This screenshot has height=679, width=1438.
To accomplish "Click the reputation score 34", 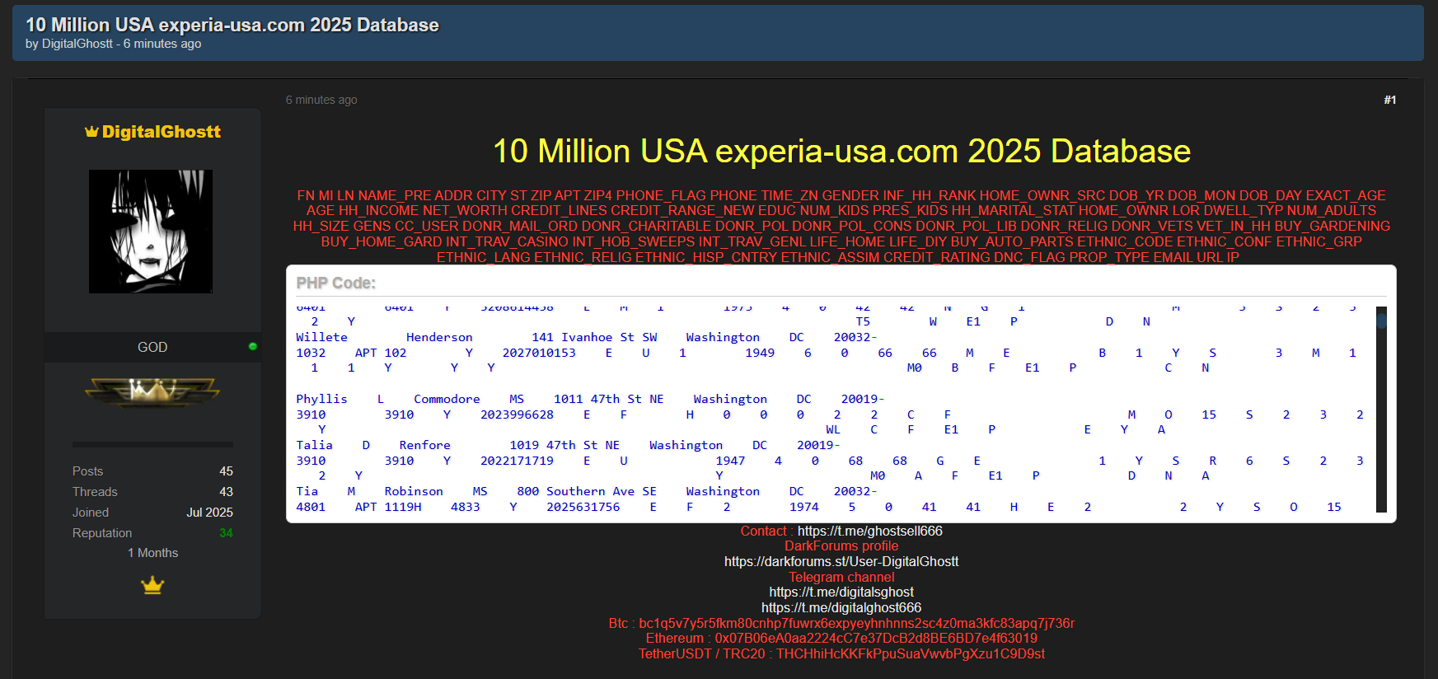I will click(226, 533).
